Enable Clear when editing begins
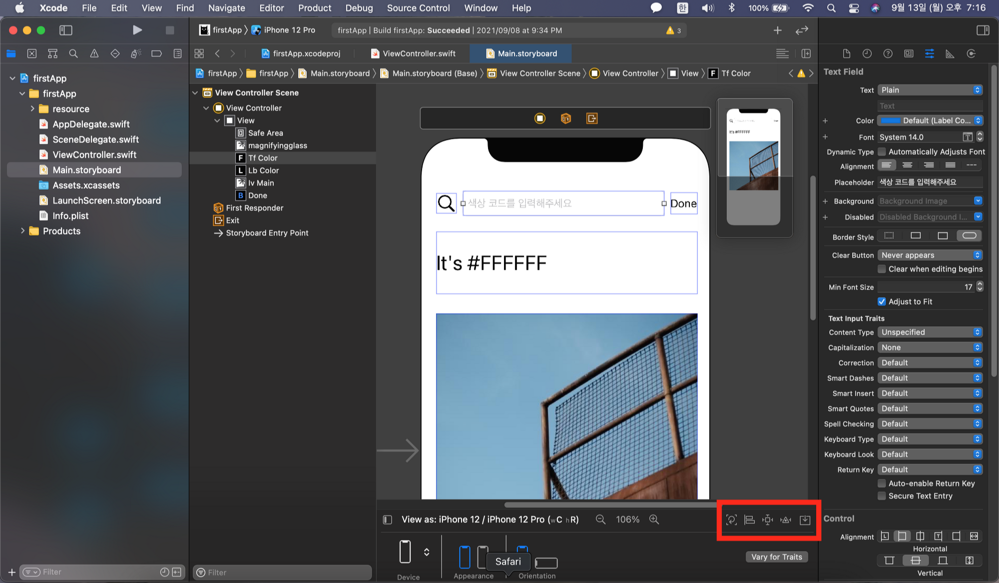The image size is (999, 583). (882, 269)
